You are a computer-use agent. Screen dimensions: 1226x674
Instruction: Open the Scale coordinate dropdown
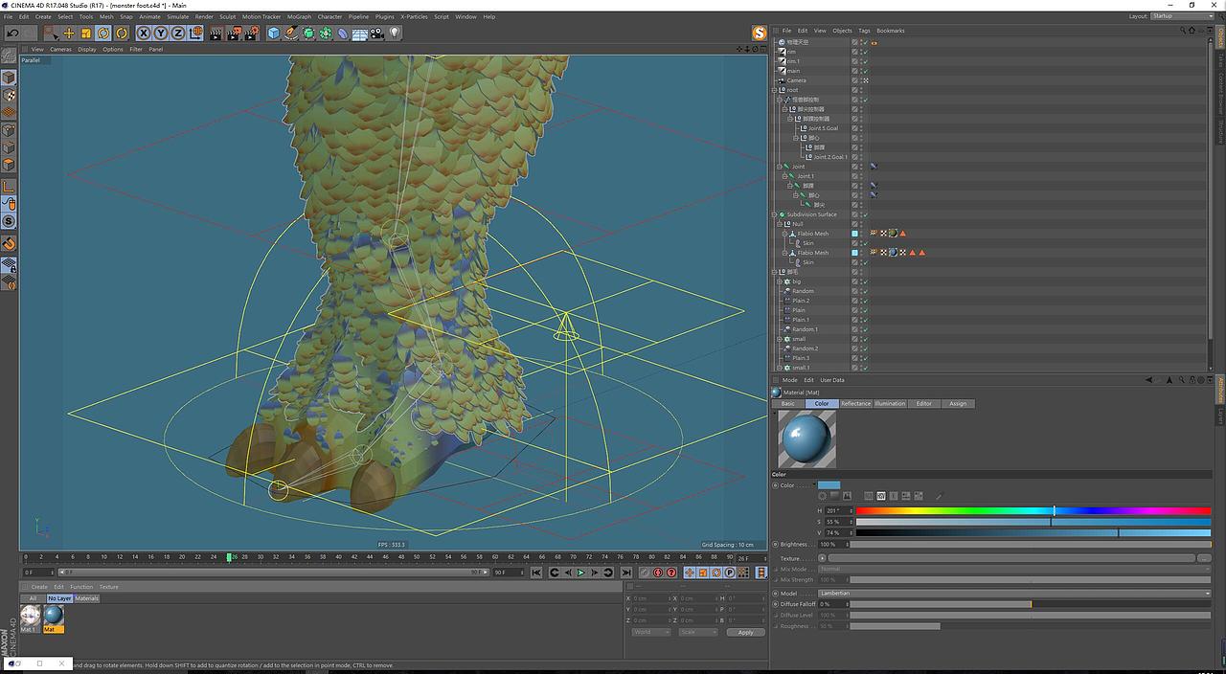(698, 632)
